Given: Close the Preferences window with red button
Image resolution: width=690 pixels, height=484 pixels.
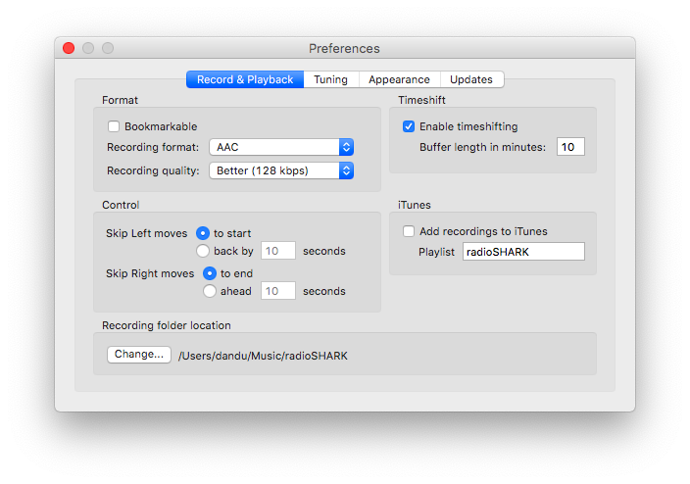Looking at the screenshot, I should point(69,48).
